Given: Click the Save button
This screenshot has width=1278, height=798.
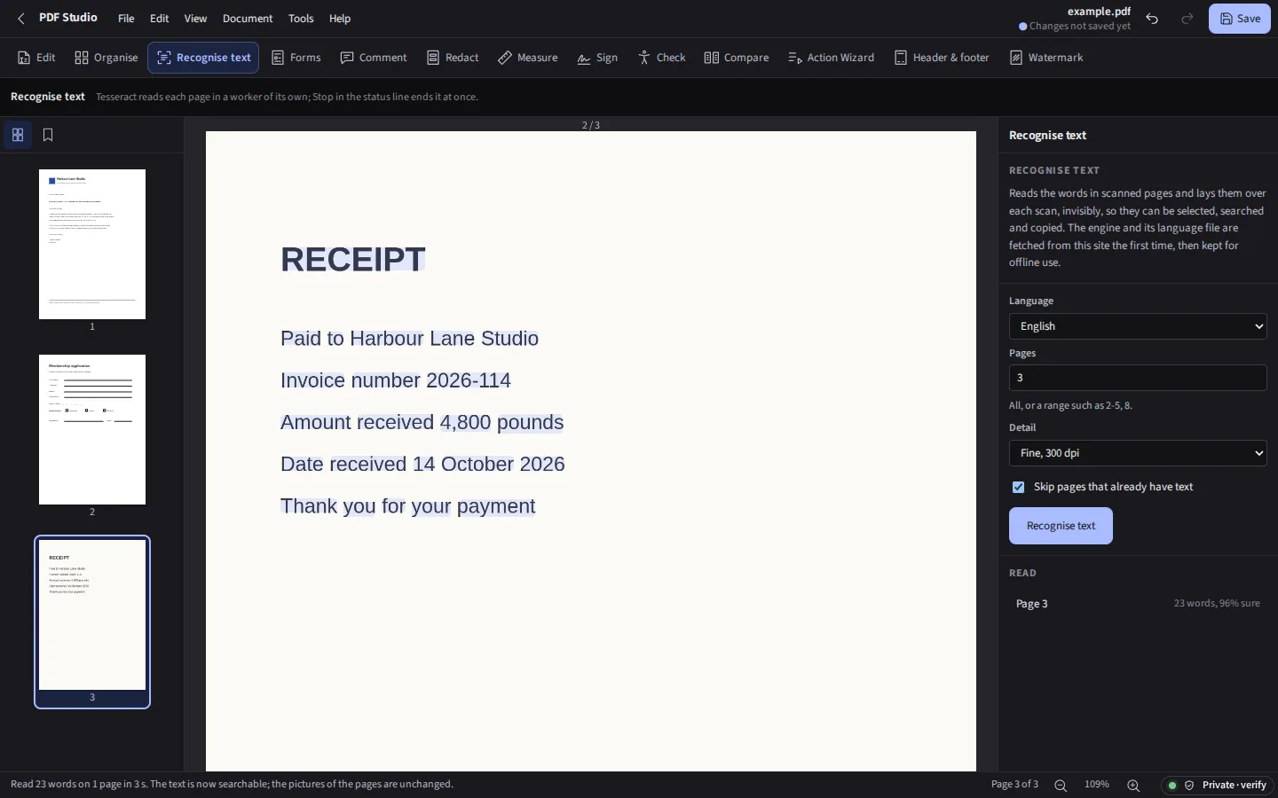Looking at the screenshot, I should point(1240,19).
